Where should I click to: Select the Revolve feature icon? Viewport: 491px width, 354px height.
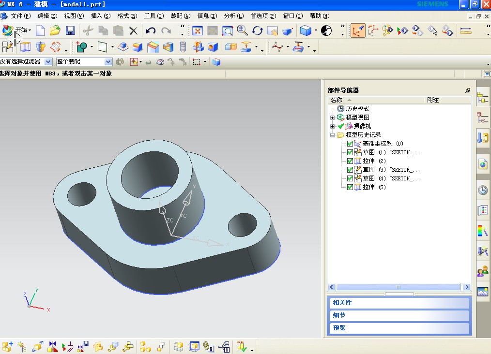40,47
